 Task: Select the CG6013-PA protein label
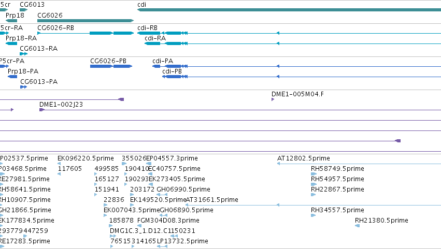pos(39,82)
